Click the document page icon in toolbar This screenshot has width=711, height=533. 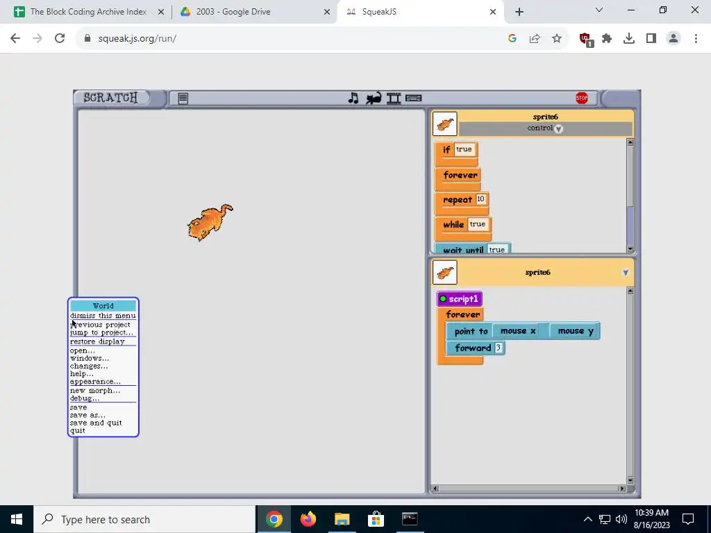click(x=183, y=99)
